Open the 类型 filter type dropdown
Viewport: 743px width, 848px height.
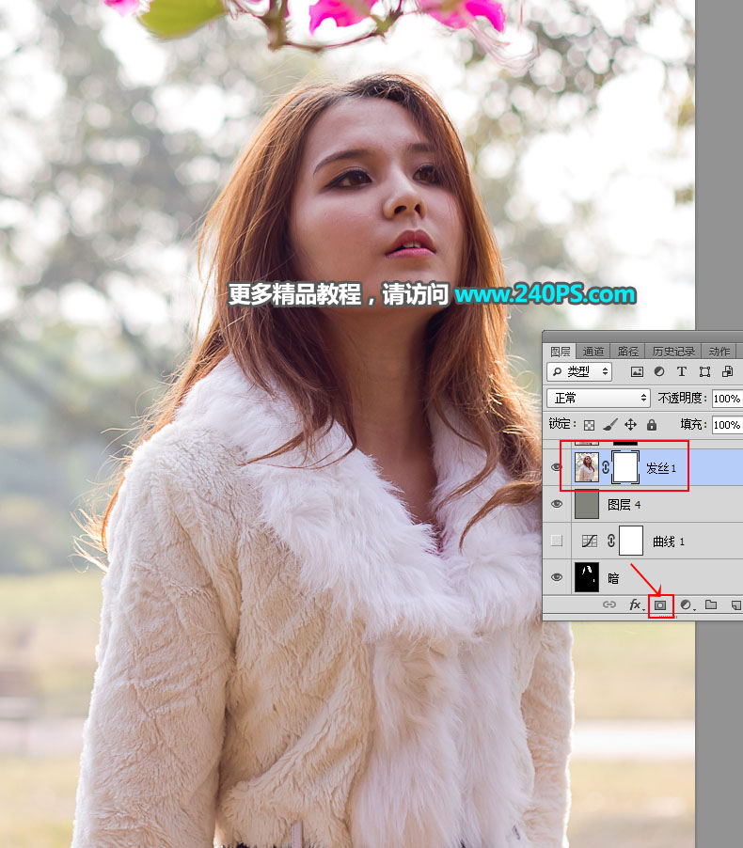(579, 371)
